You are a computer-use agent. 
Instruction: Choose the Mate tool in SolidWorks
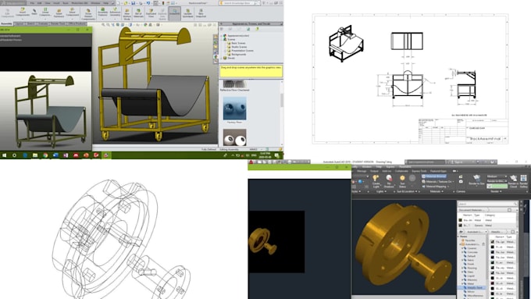click(x=34, y=12)
